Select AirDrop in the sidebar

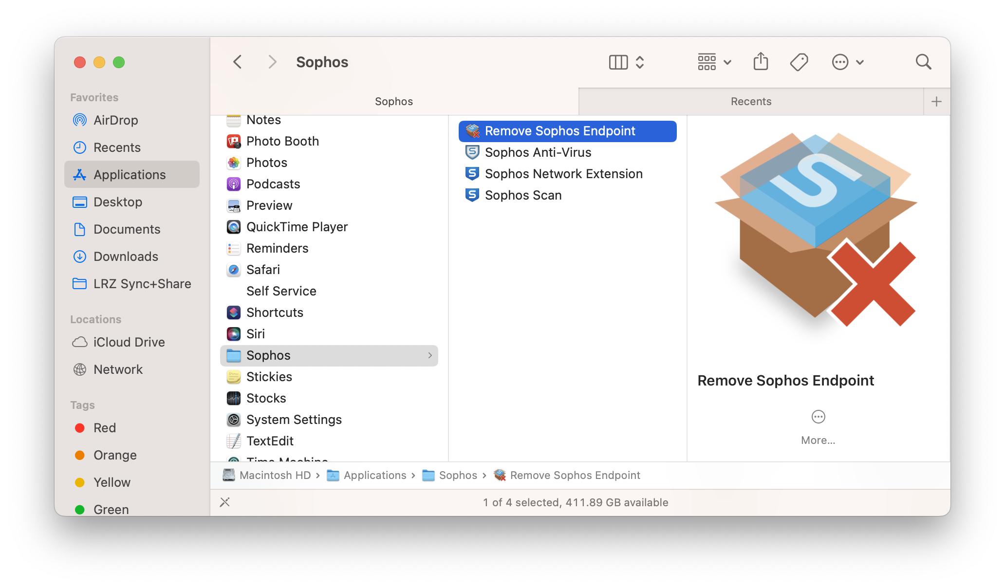115,120
